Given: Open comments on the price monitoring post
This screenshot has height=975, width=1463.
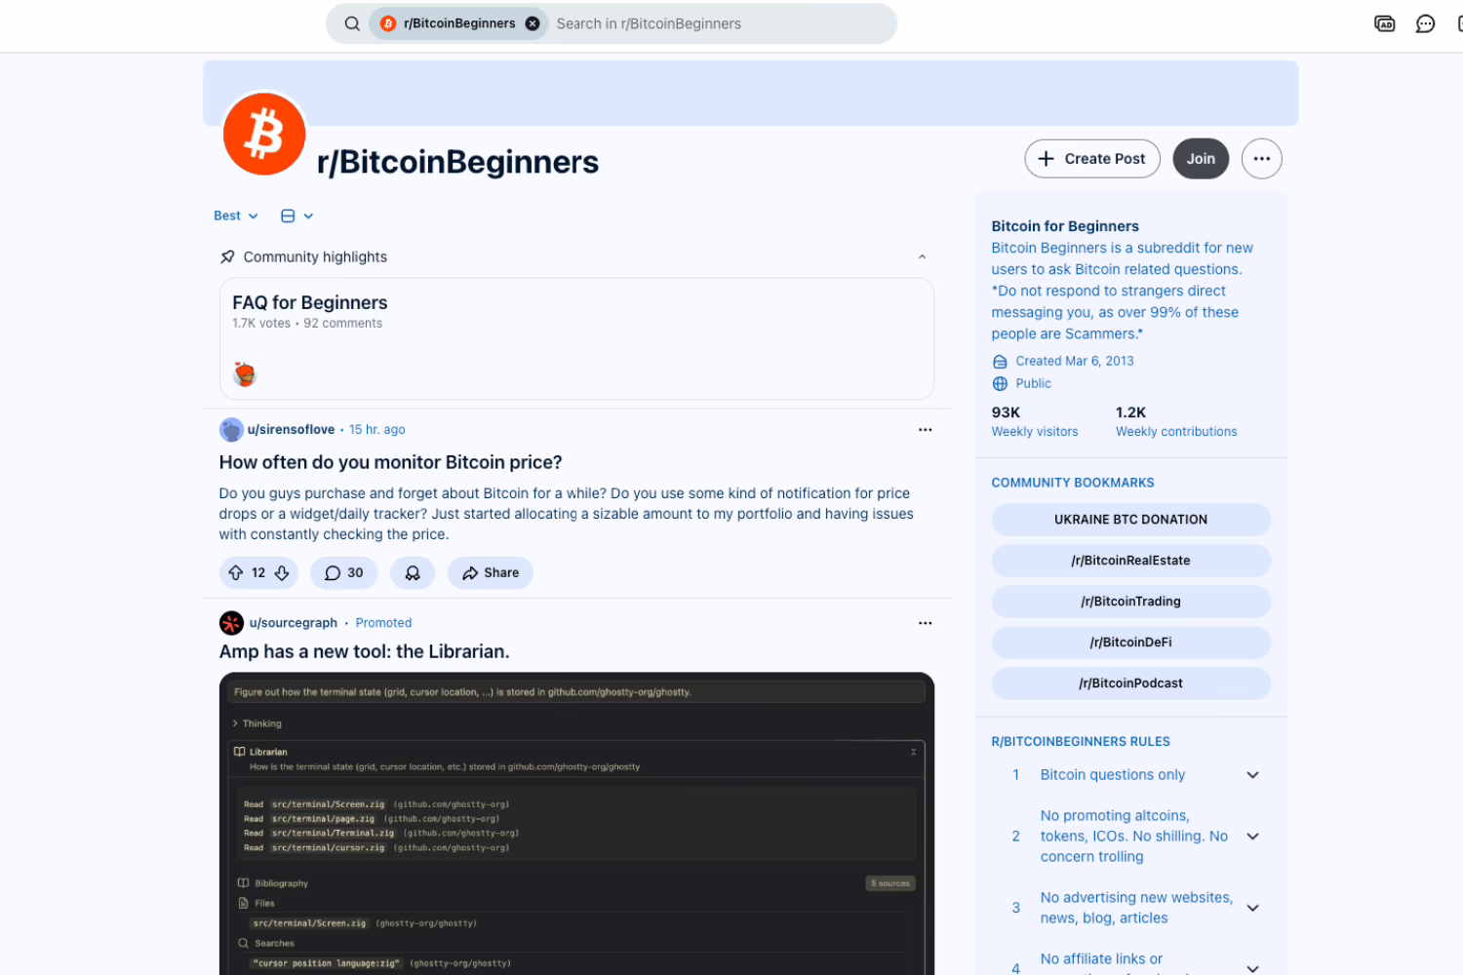Looking at the screenshot, I should [343, 573].
